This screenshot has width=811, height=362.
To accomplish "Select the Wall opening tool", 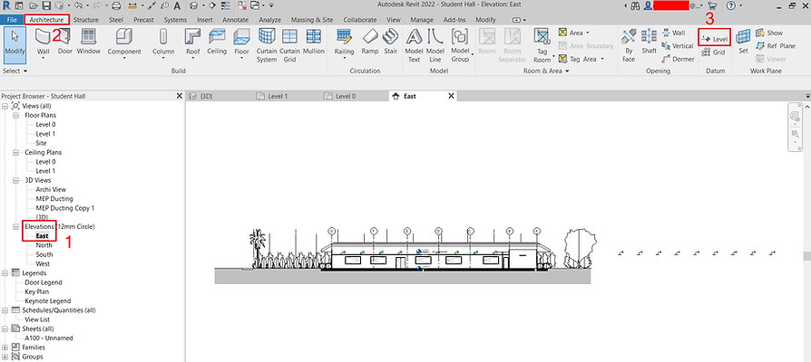I will click(673, 33).
